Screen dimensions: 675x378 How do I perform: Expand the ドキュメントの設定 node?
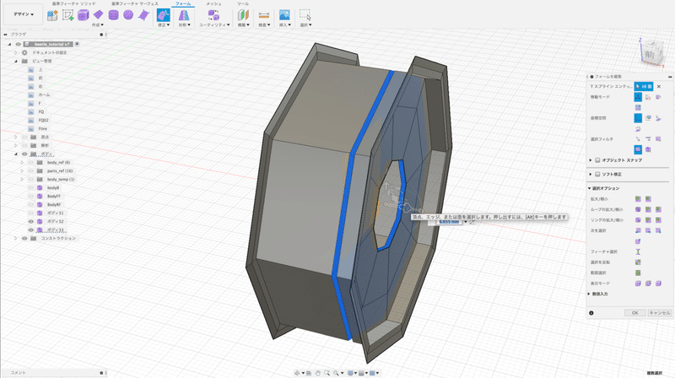coord(16,52)
